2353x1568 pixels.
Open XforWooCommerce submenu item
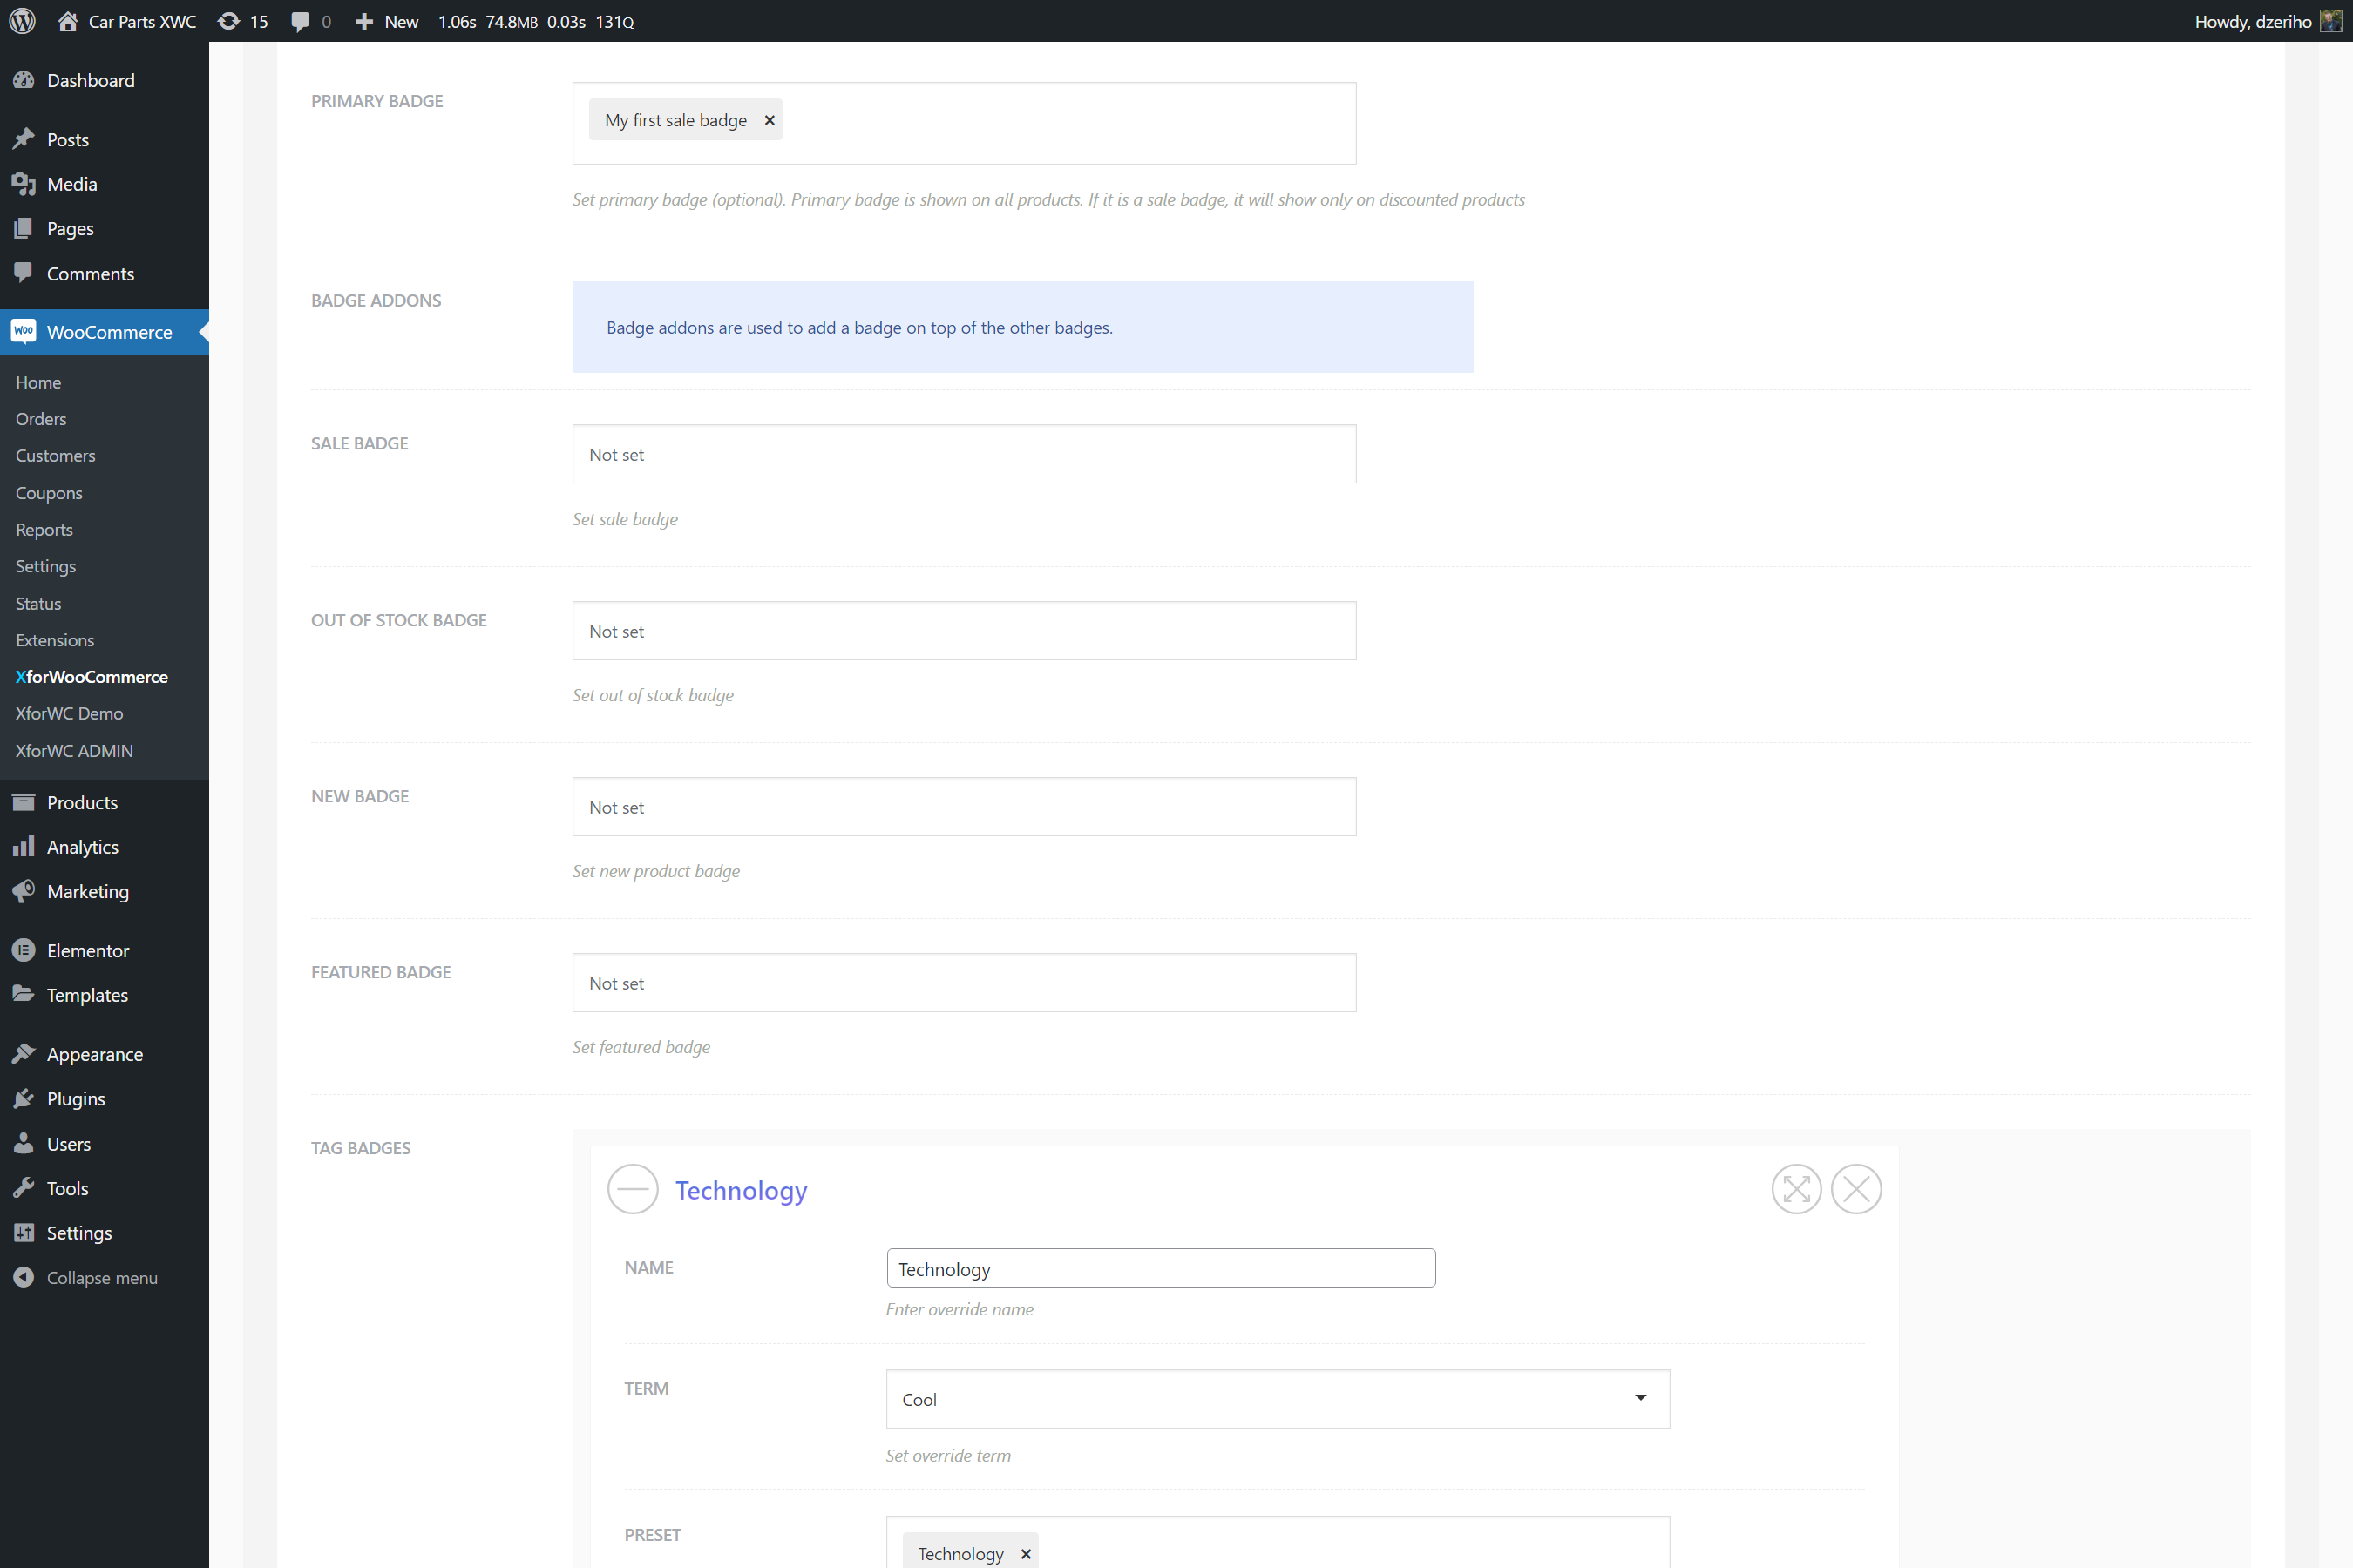[x=89, y=675]
